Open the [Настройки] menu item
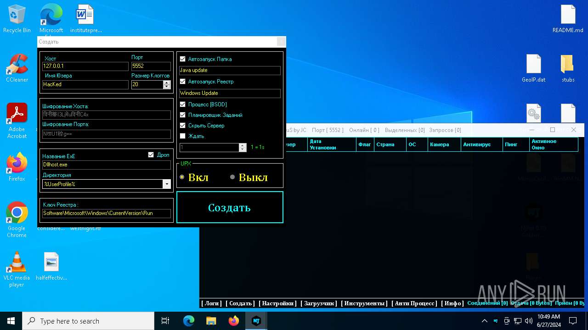The image size is (588, 330). click(x=277, y=303)
